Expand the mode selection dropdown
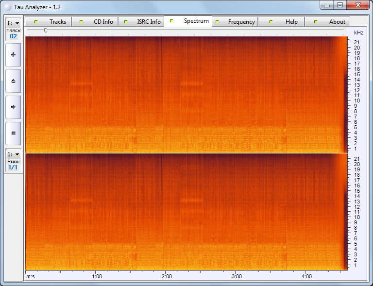 (13, 154)
